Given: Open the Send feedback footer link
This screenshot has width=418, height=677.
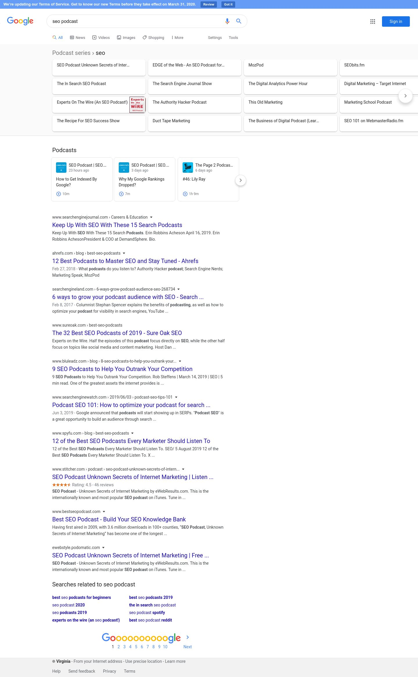Looking at the screenshot, I should pyautogui.click(x=82, y=671).
